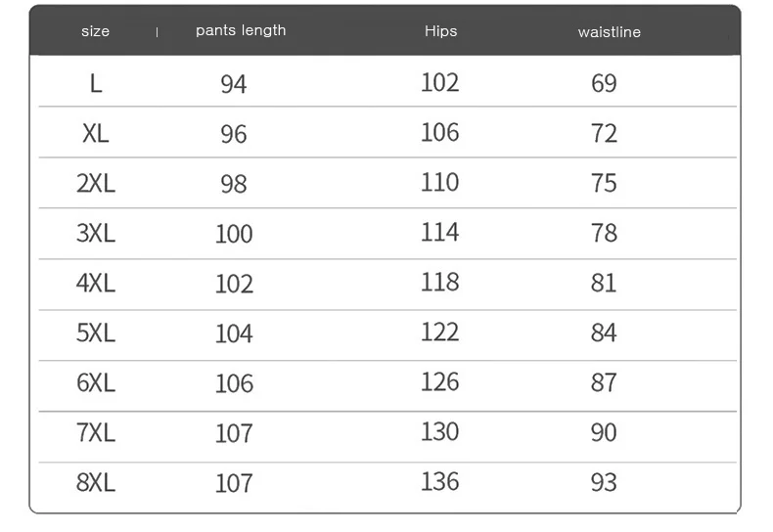Viewport: 773px width, 532px height.
Task: Click the 'waistline' column header
Action: pos(609,32)
